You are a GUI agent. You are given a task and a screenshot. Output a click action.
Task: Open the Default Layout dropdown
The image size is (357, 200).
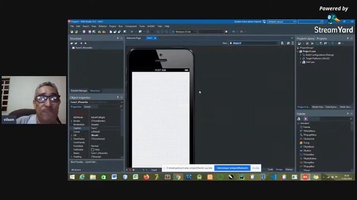[x=282, y=22]
